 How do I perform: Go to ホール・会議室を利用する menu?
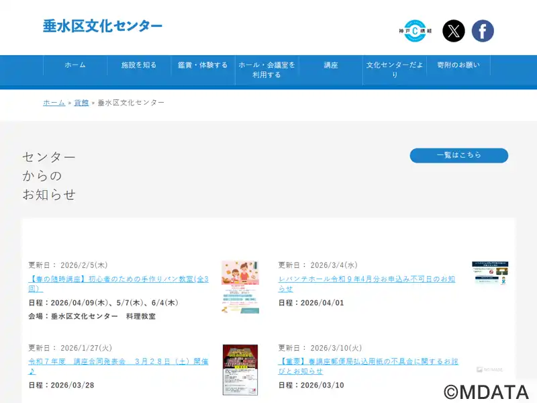266,70
